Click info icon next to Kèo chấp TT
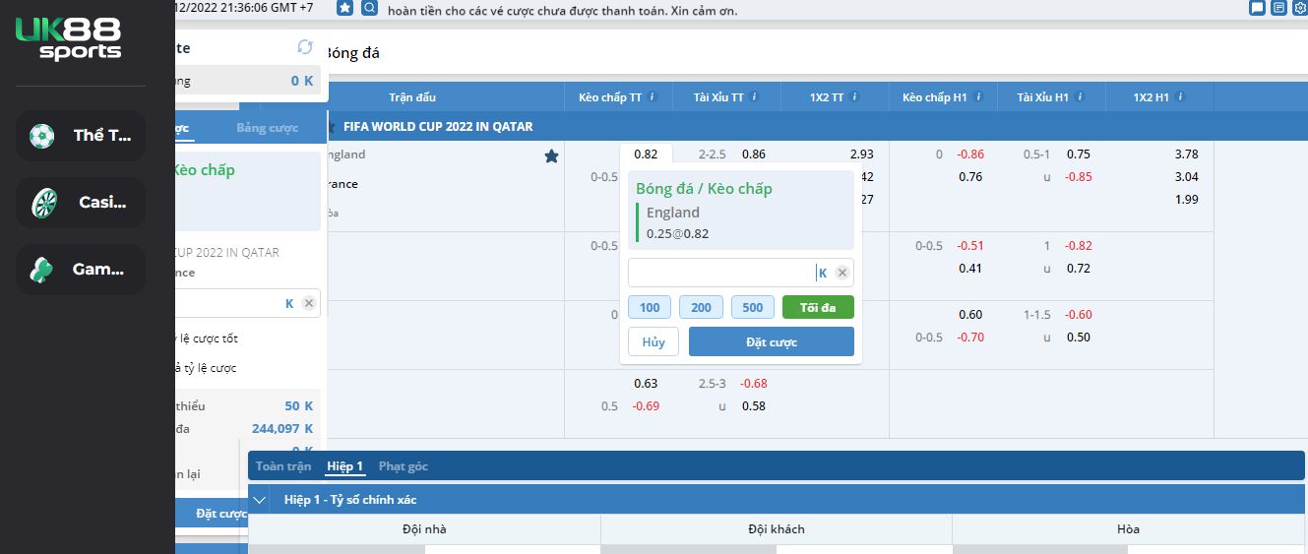The height and width of the screenshot is (554, 1308). [x=654, y=97]
